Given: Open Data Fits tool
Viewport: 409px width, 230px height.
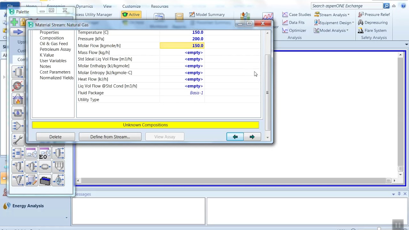Looking at the screenshot, I should point(293,22).
